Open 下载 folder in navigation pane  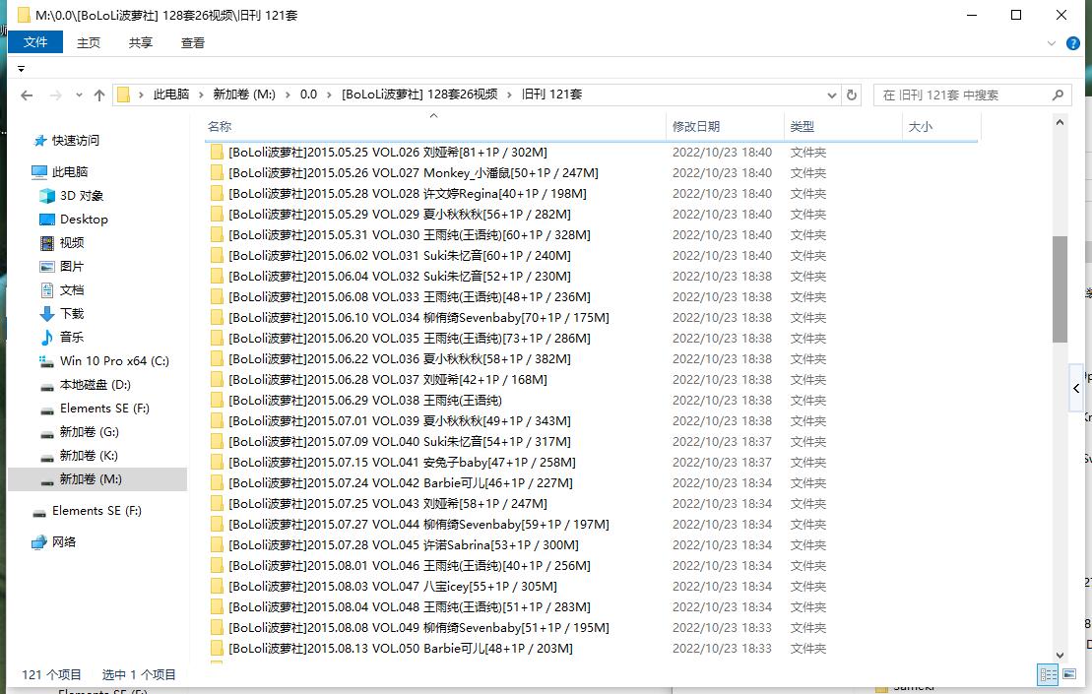coord(72,314)
